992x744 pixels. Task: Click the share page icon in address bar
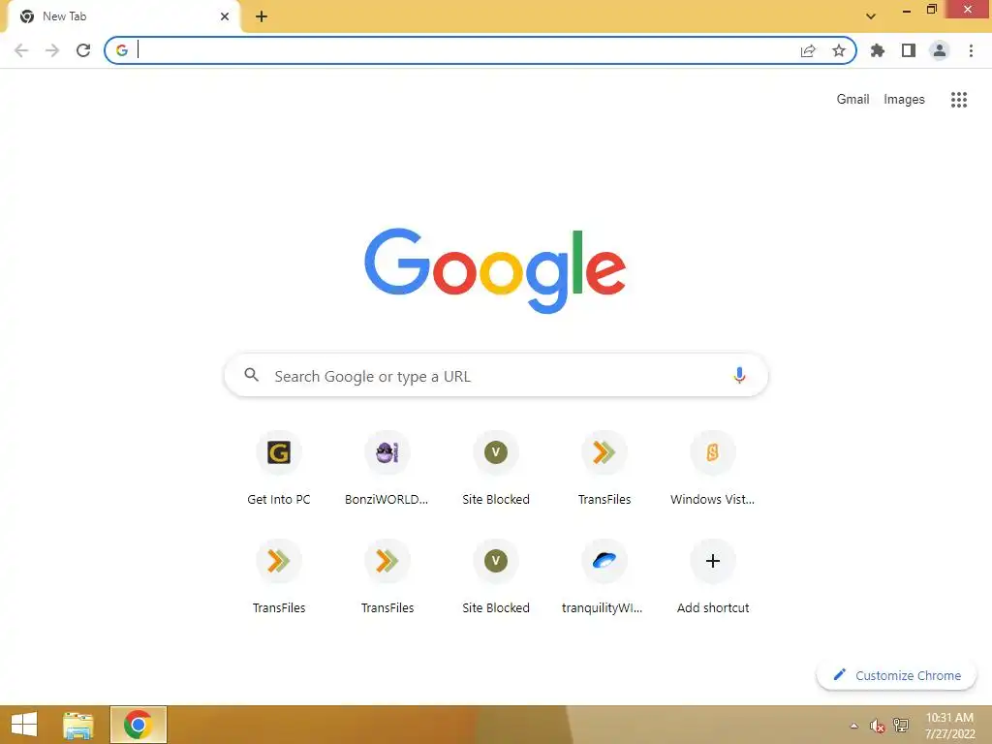808,50
